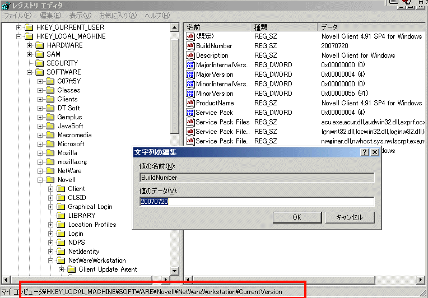Click the dialog's question mark help button
The image size is (428, 298).
[364, 152]
